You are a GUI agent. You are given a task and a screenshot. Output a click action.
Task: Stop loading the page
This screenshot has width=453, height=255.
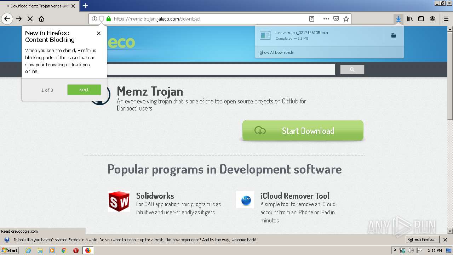pyautogui.click(x=30, y=19)
